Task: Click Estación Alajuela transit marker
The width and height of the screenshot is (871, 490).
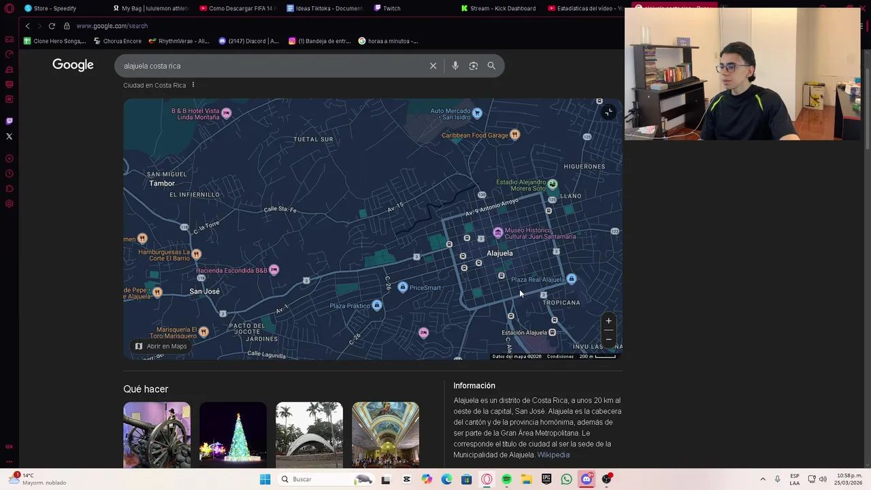Action: [x=552, y=332]
